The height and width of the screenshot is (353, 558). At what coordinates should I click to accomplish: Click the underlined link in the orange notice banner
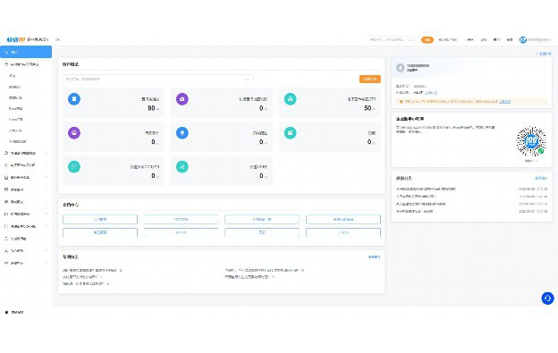point(504,102)
